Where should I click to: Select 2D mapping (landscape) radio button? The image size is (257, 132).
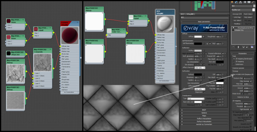234,59
